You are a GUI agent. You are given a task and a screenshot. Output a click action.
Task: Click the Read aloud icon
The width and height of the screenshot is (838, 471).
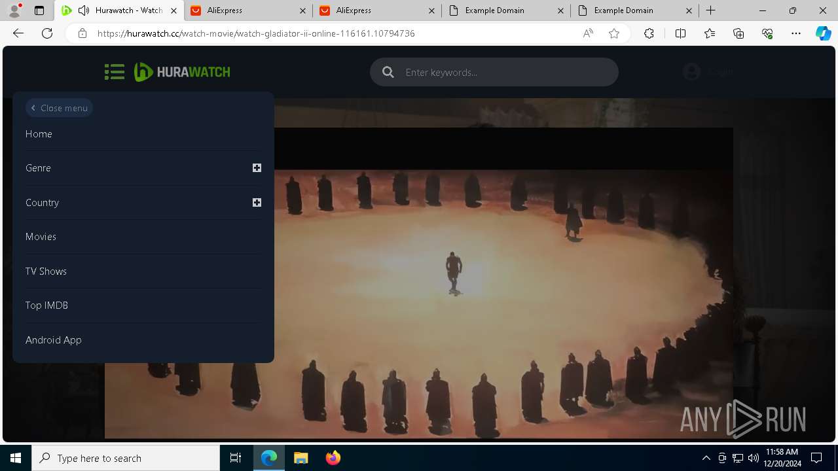[x=588, y=33]
